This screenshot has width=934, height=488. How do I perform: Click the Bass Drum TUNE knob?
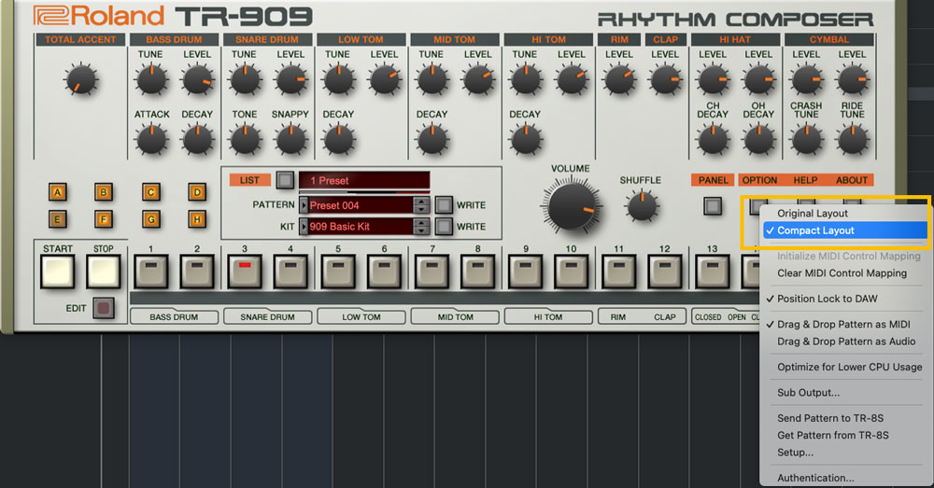pyautogui.click(x=151, y=79)
